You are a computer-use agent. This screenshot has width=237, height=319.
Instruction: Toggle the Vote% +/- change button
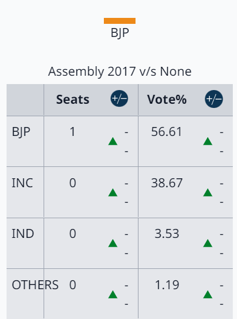(214, 98)
